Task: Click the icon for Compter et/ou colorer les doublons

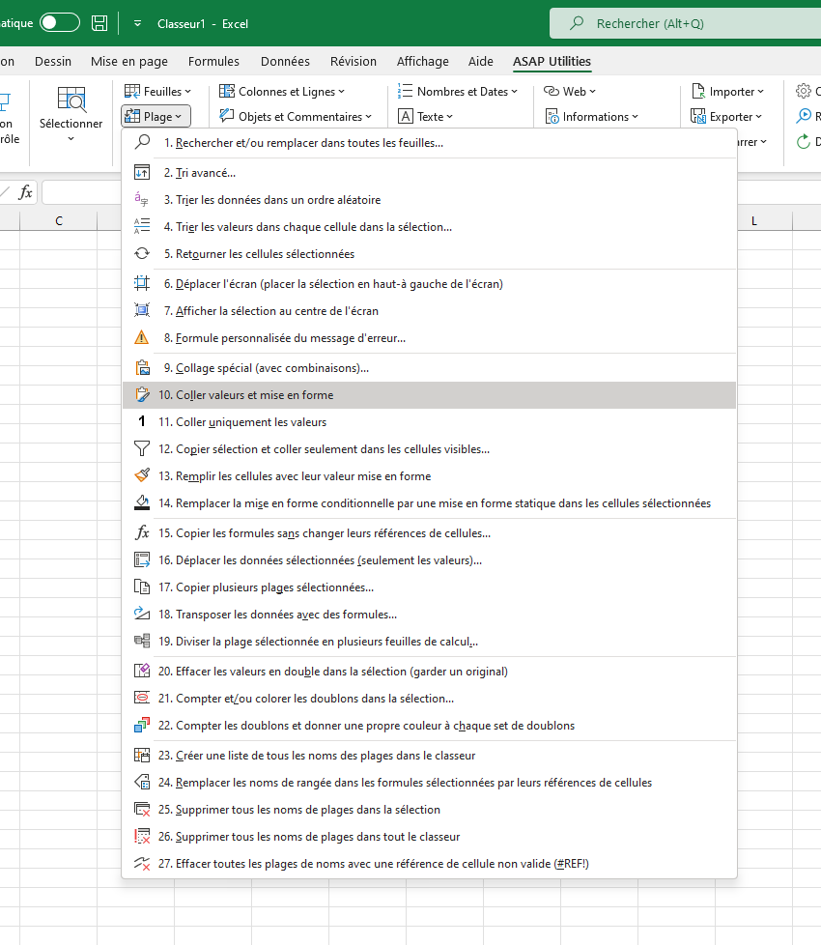Action: [x=142, y=698]
